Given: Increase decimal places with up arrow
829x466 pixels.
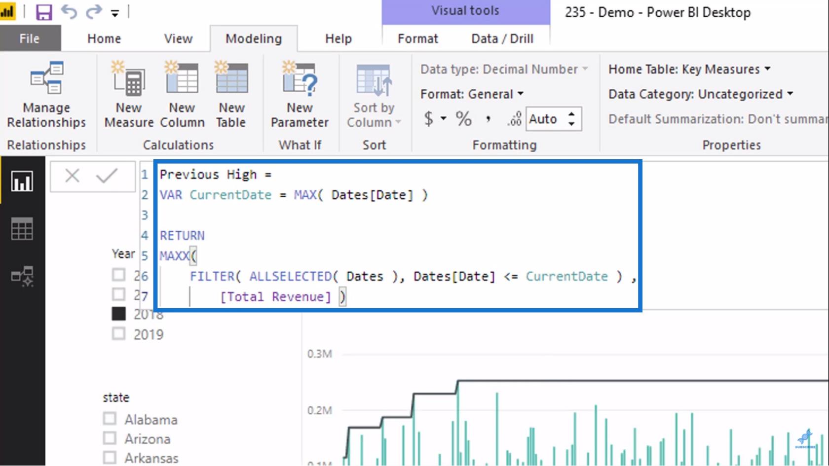Looking at the screenshot, I should [571, 114].
